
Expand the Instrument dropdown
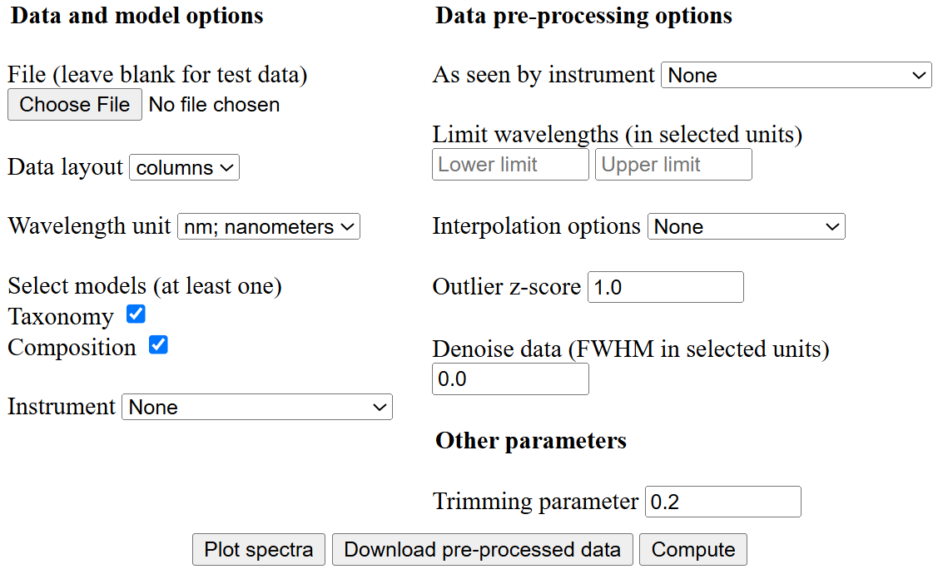click(x=257, y=407)
